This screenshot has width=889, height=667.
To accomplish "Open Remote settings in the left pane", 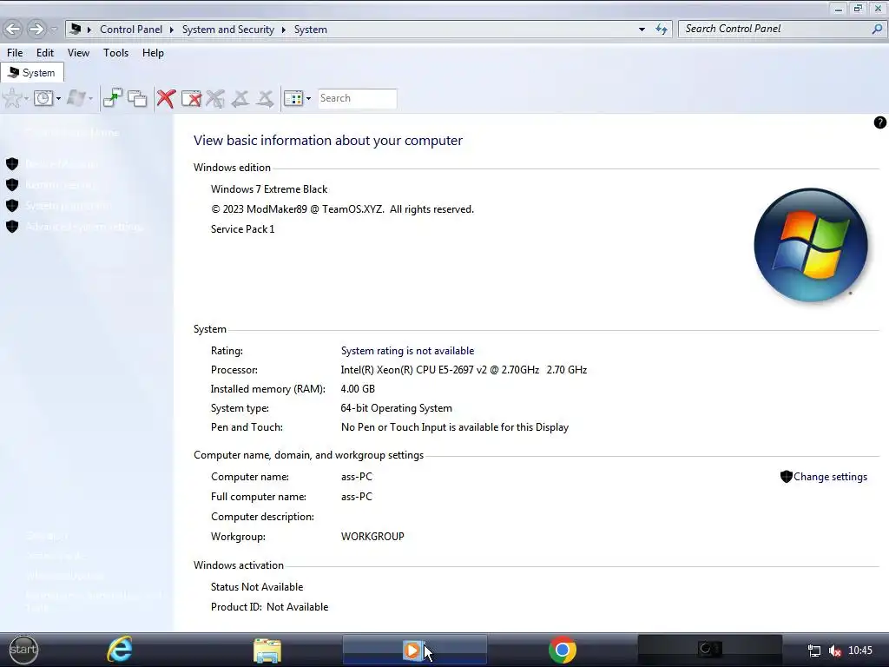I will click(60, 185).
